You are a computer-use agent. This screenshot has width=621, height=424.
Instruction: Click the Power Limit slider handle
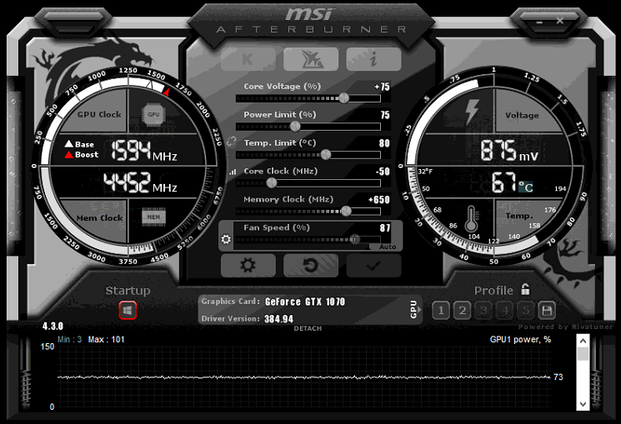(x=295, y=127)
